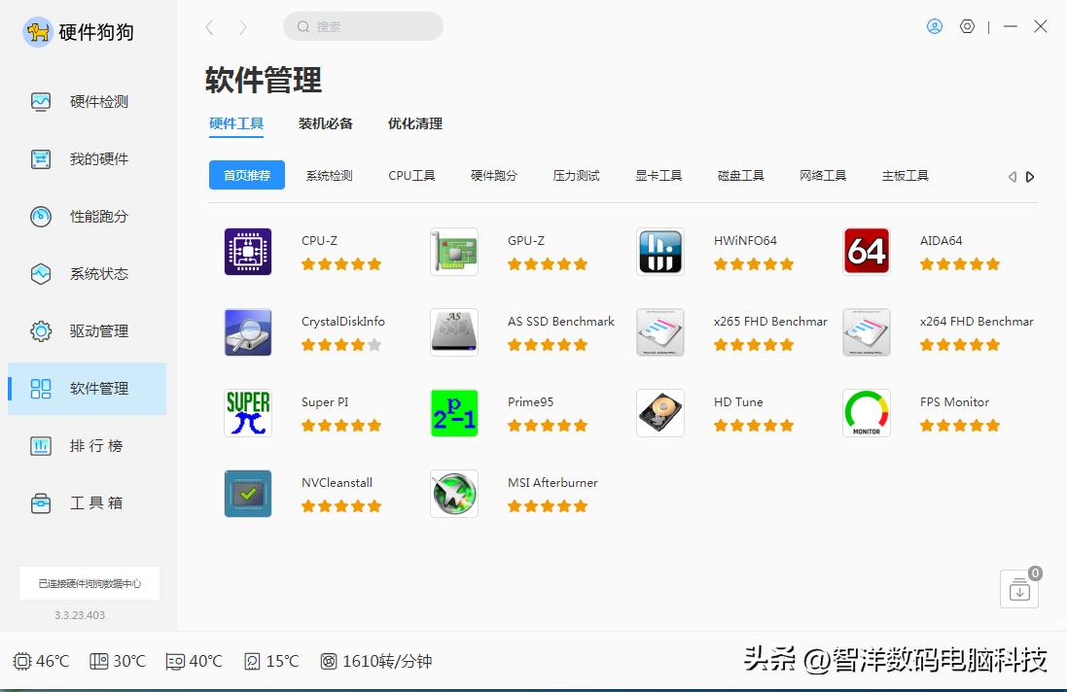Select the 显卡工具 category filter

tap(658, 175)
